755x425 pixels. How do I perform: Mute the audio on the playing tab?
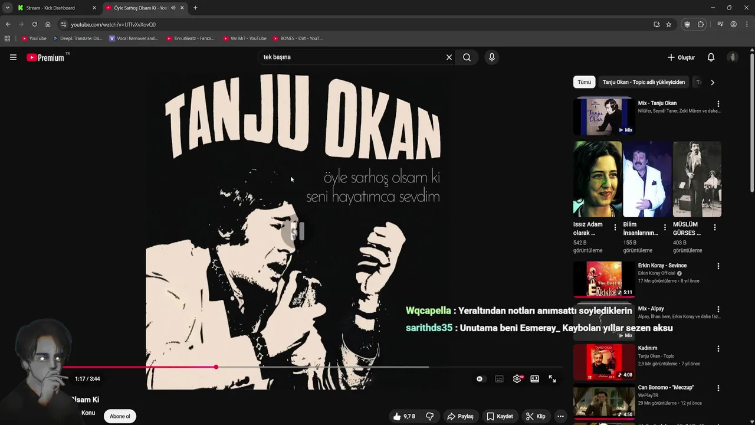[x=173, y=8]
